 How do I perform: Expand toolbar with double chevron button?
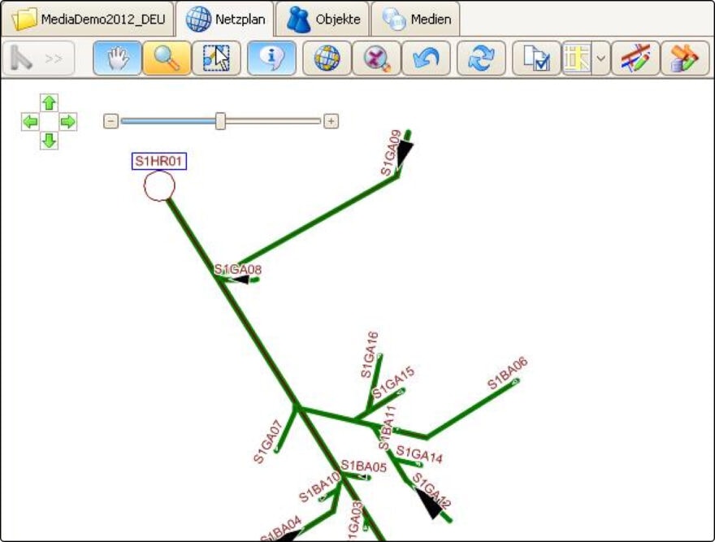[x=53, y=59]
